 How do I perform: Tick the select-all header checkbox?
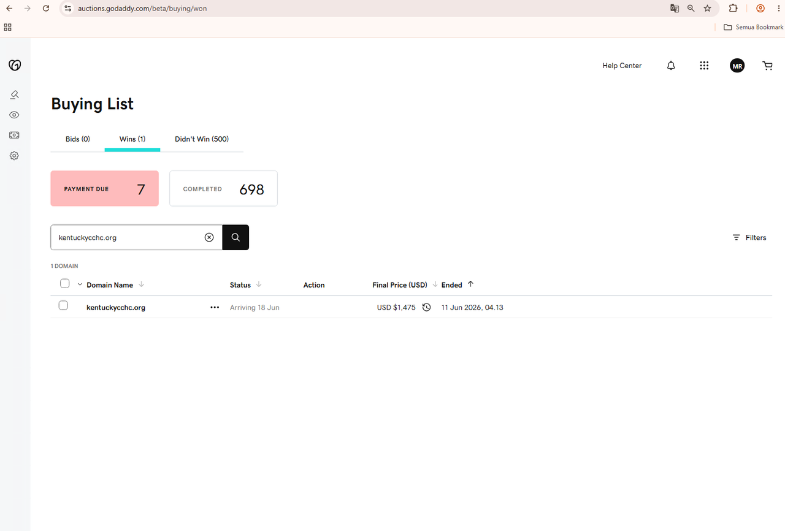tap(65, 283)
